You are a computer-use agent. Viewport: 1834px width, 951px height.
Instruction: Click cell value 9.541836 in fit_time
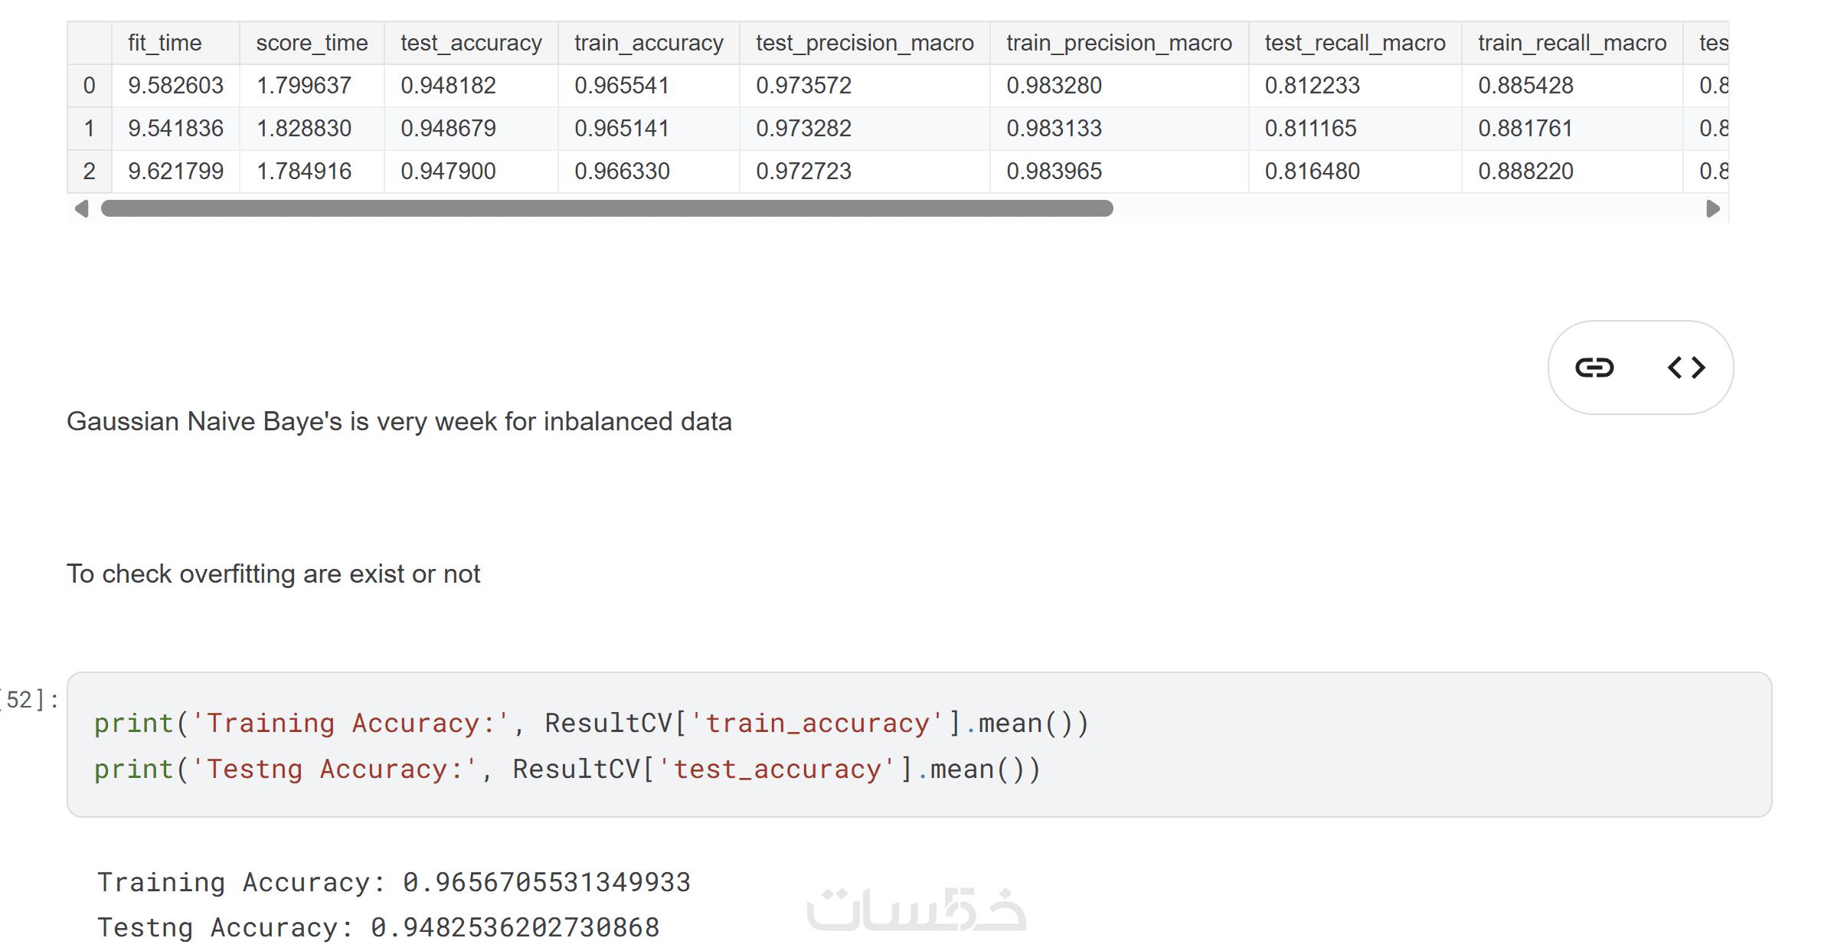point(175,129)
